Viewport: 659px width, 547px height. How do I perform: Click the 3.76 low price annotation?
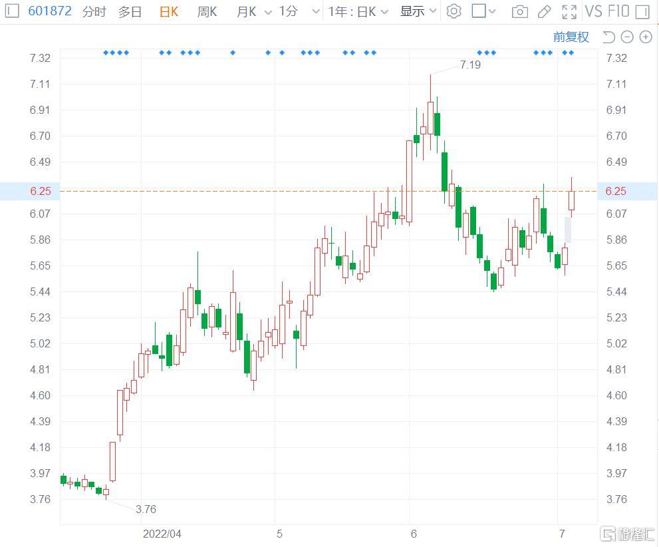pyautogui.click(x=146, y=509)
